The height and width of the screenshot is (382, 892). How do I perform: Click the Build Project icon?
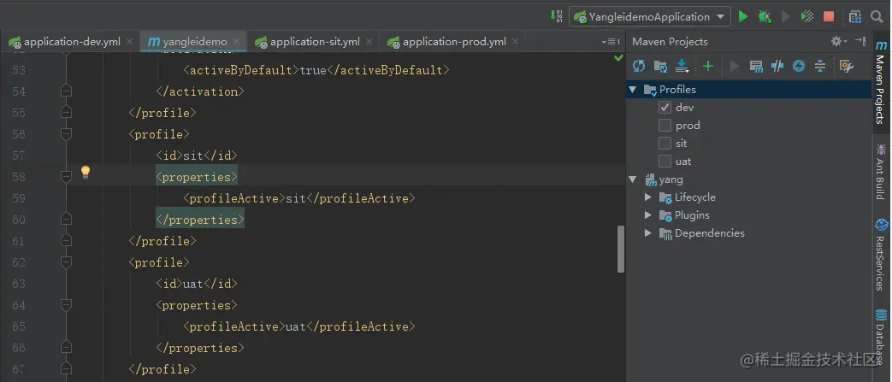(x=557, y=16)
